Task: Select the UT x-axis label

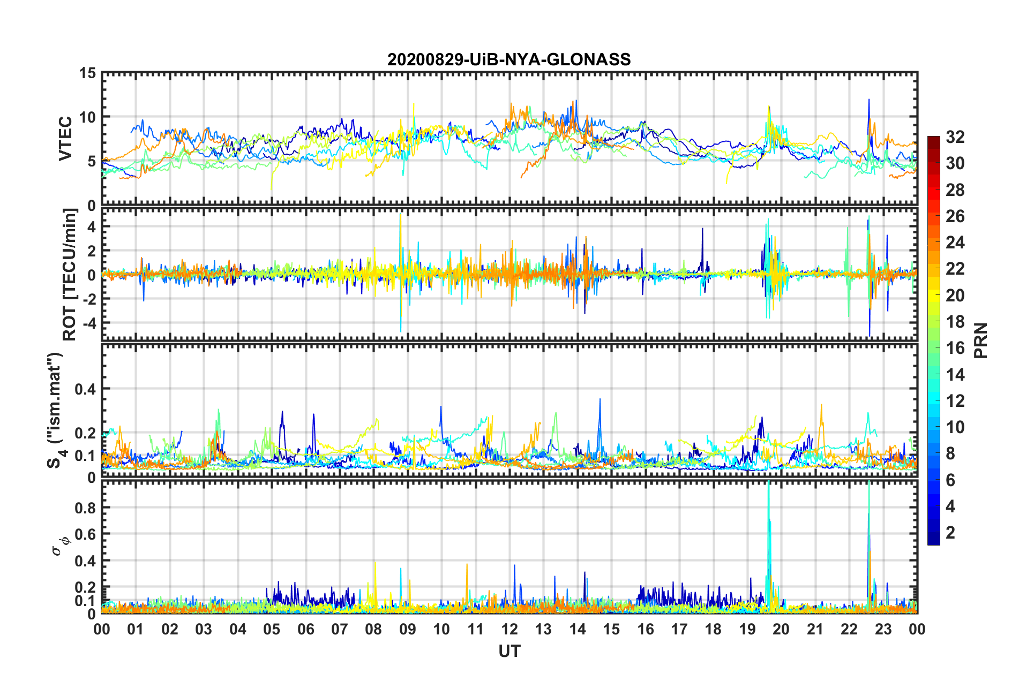Action: (x=509, y=651)
